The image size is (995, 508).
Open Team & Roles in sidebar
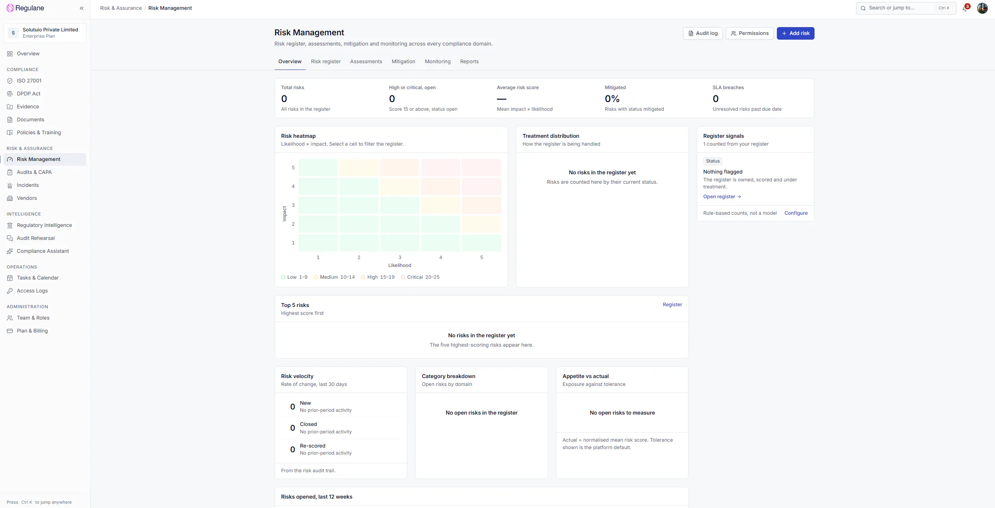point(45,318)
